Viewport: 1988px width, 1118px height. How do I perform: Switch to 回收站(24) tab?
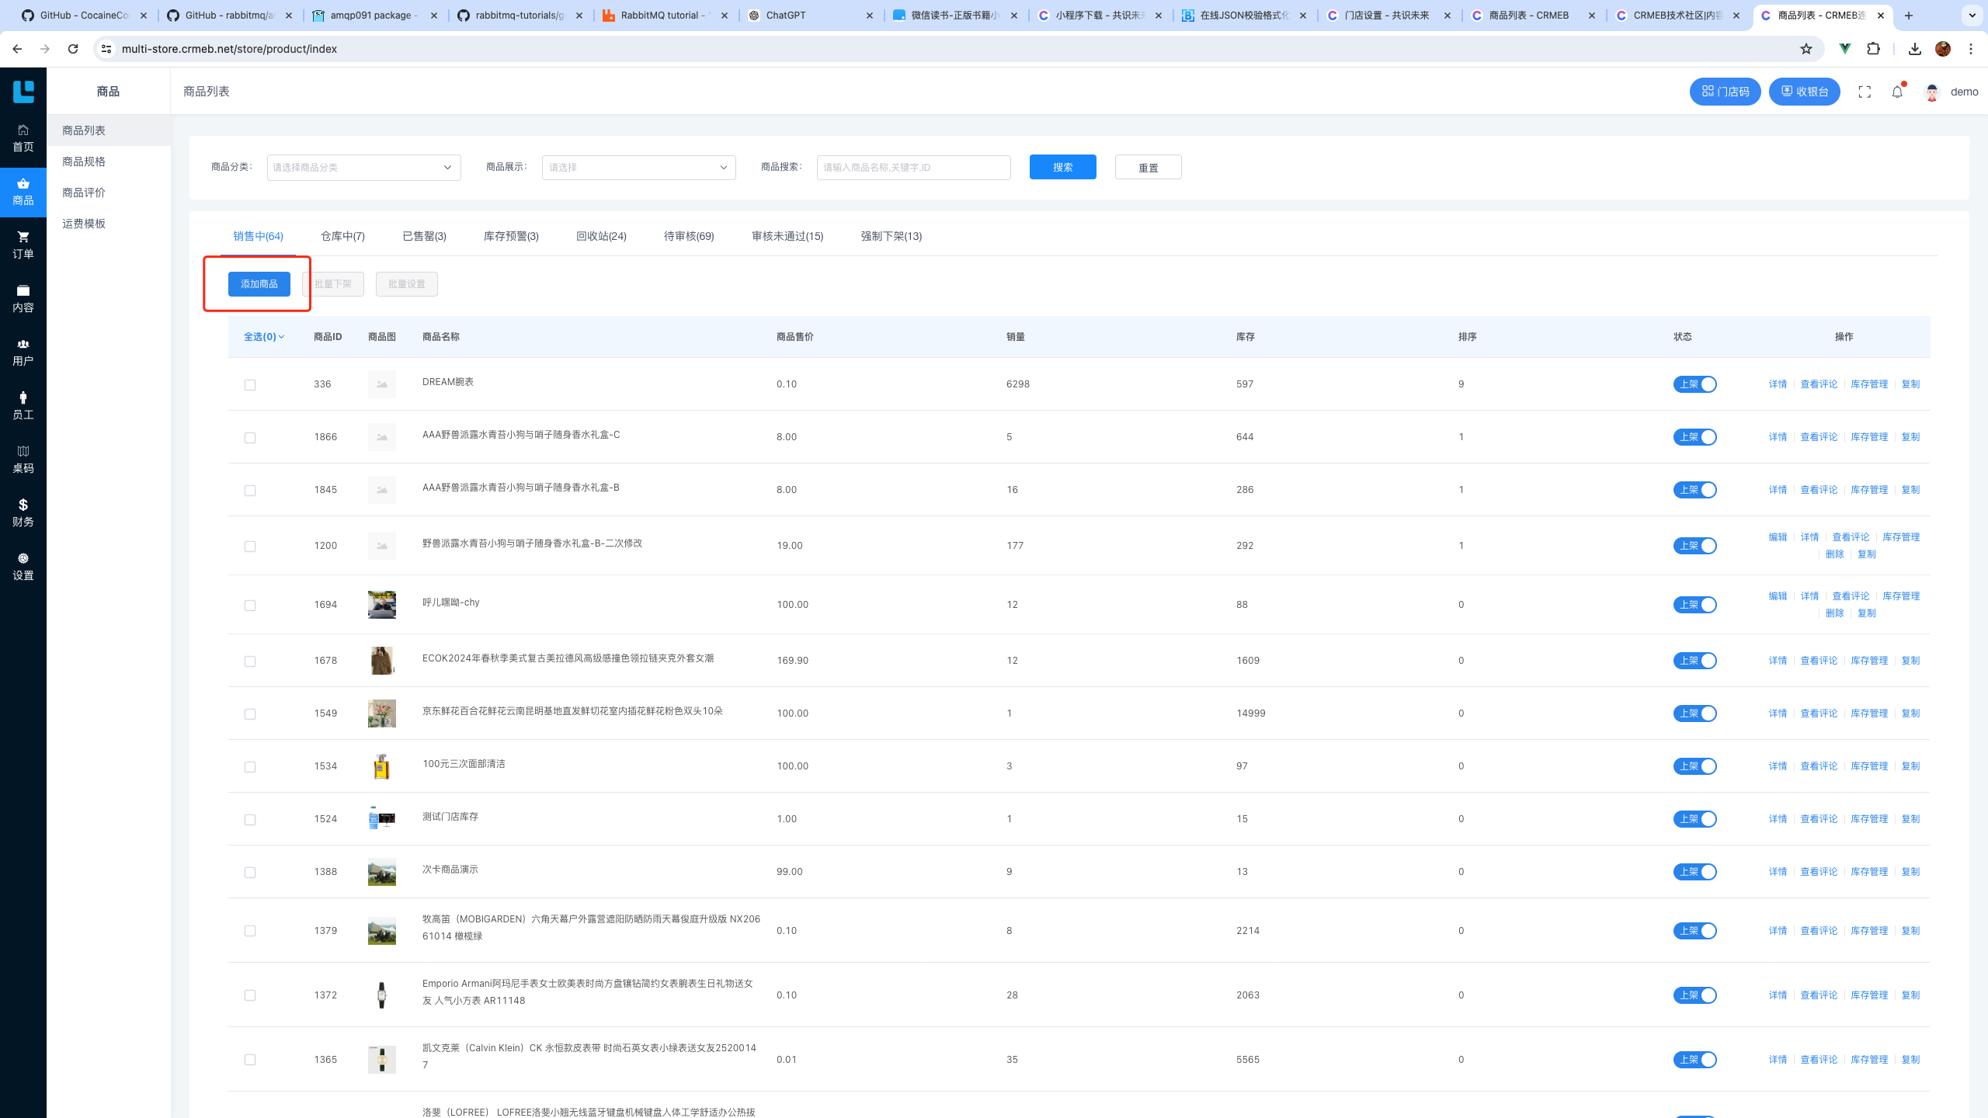[601, 236]
